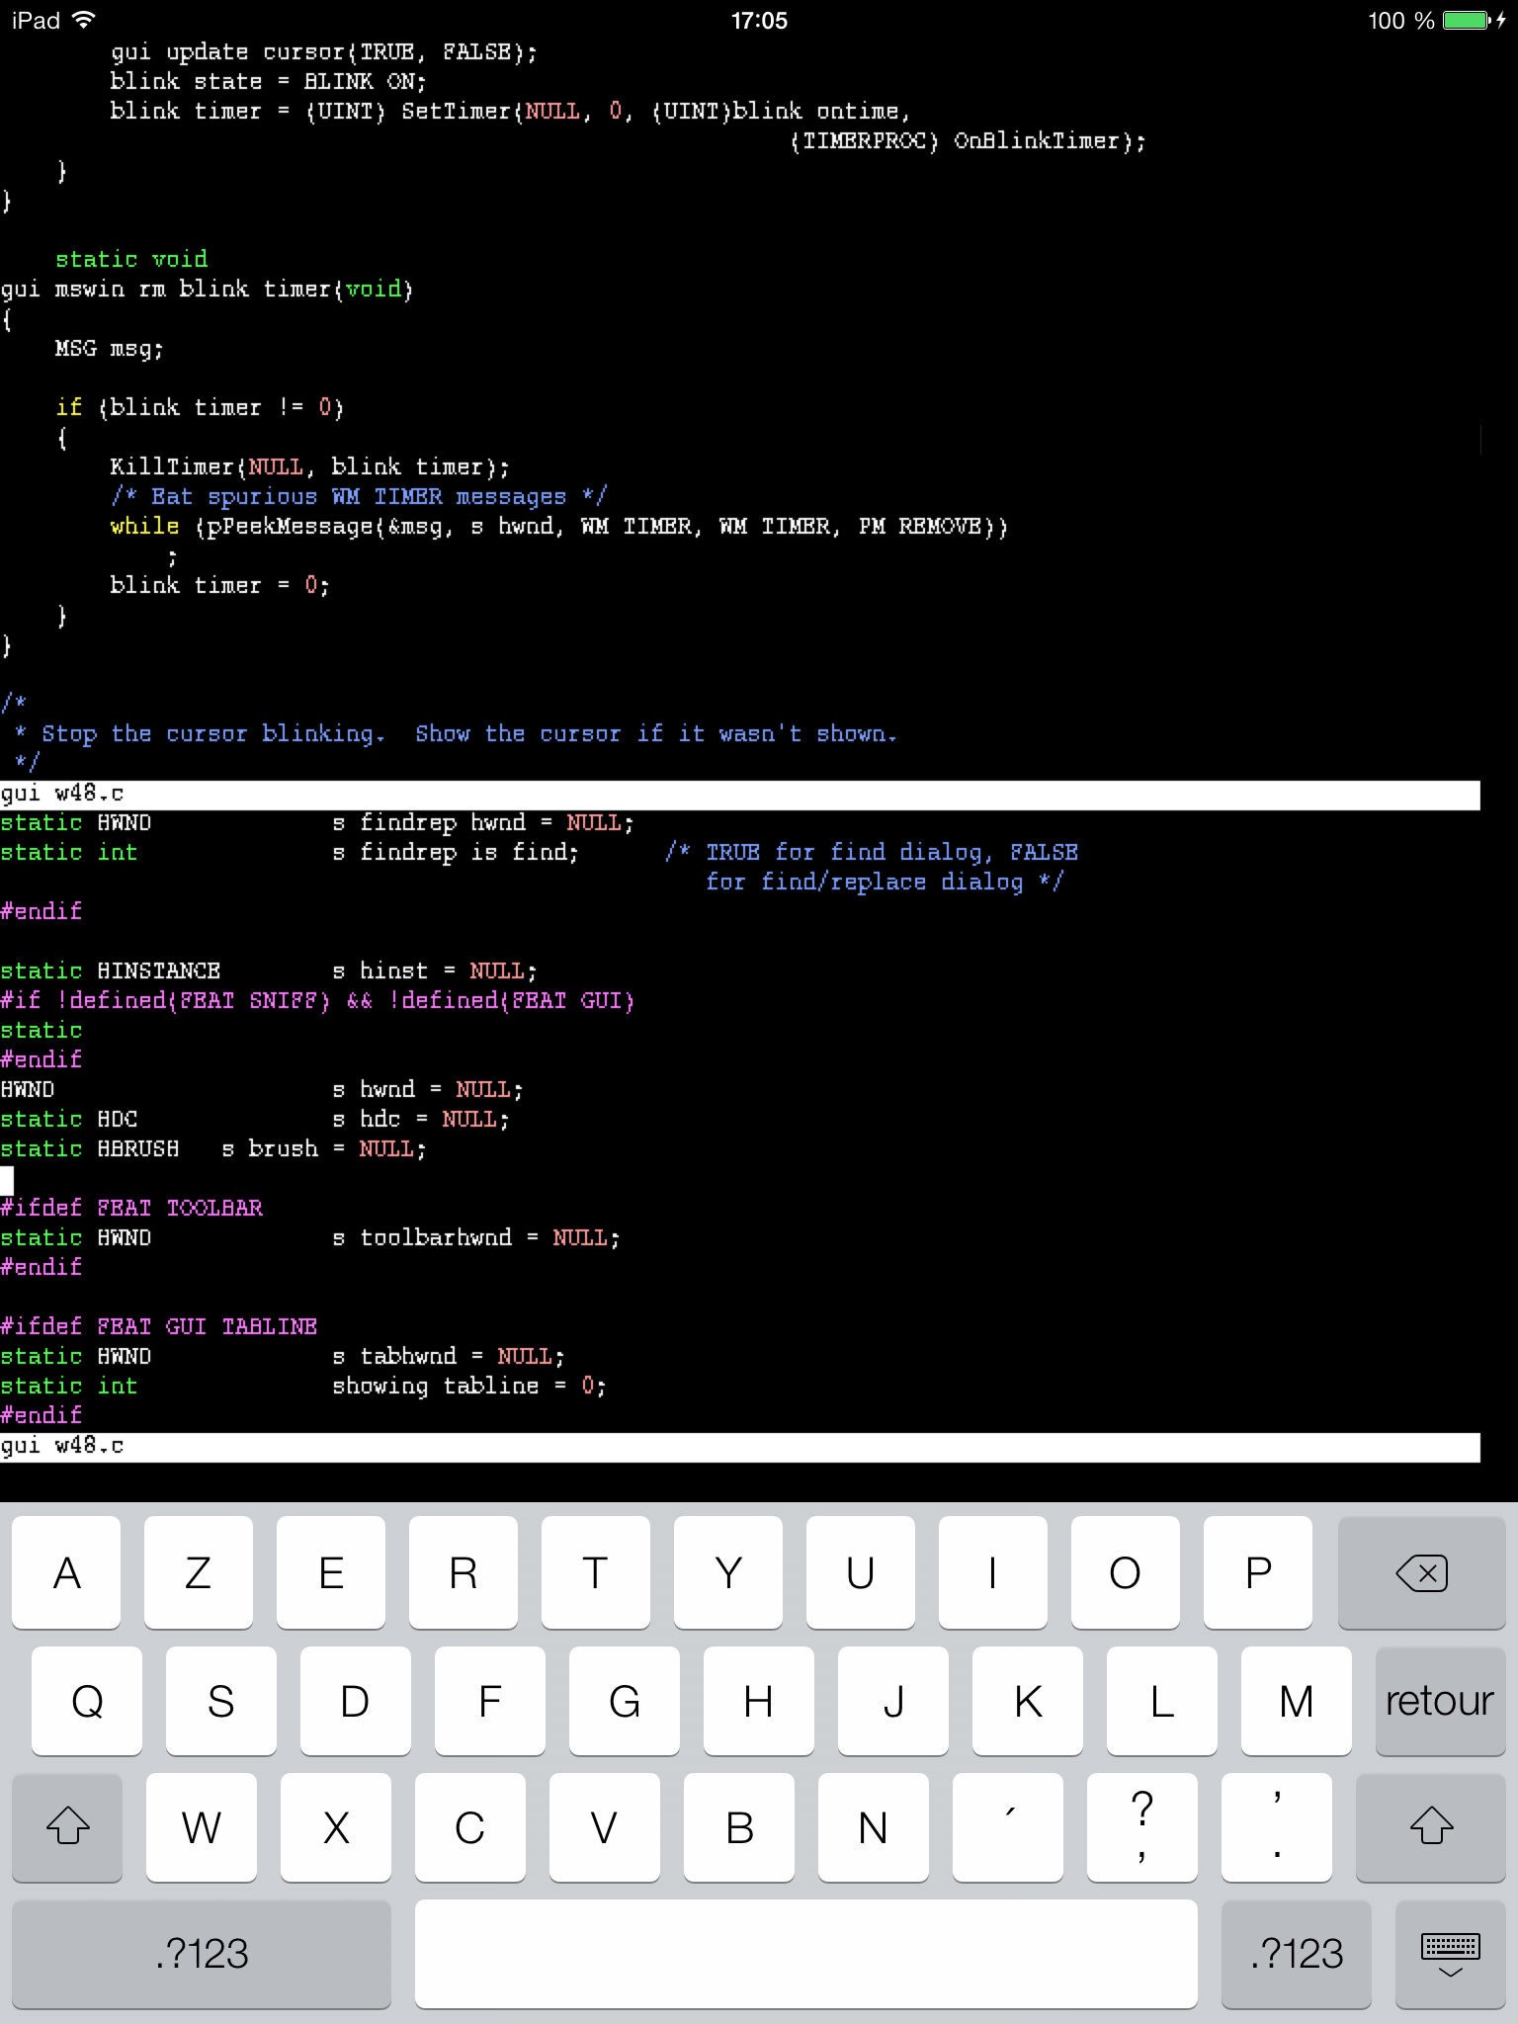Tap the right .?123 key

click(x=1296, y=1953)
